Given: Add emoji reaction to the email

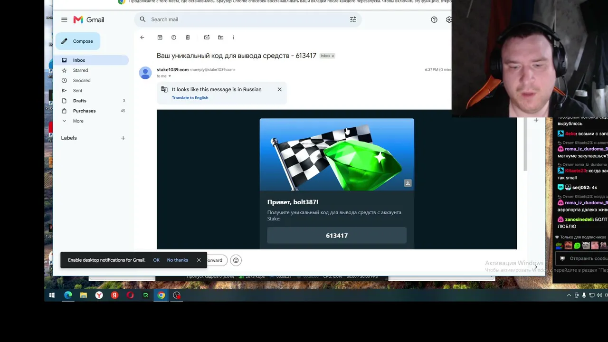Looking at the screenshot, I should coord(236,260).
